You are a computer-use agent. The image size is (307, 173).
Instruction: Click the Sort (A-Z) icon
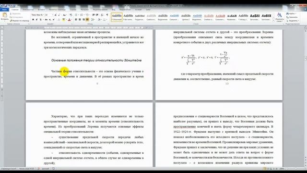(x=102, y=15)
